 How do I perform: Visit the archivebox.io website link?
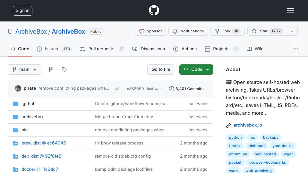248,125
